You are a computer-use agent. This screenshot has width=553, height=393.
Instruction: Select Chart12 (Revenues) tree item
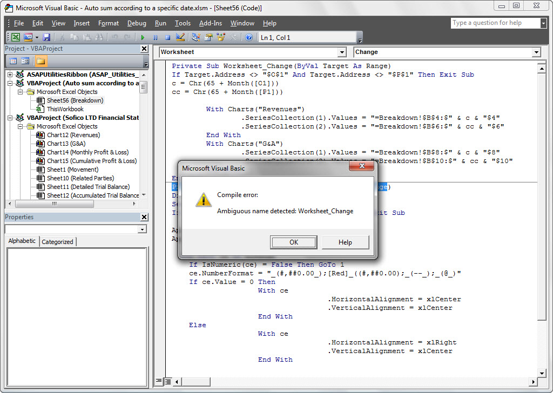73,135
